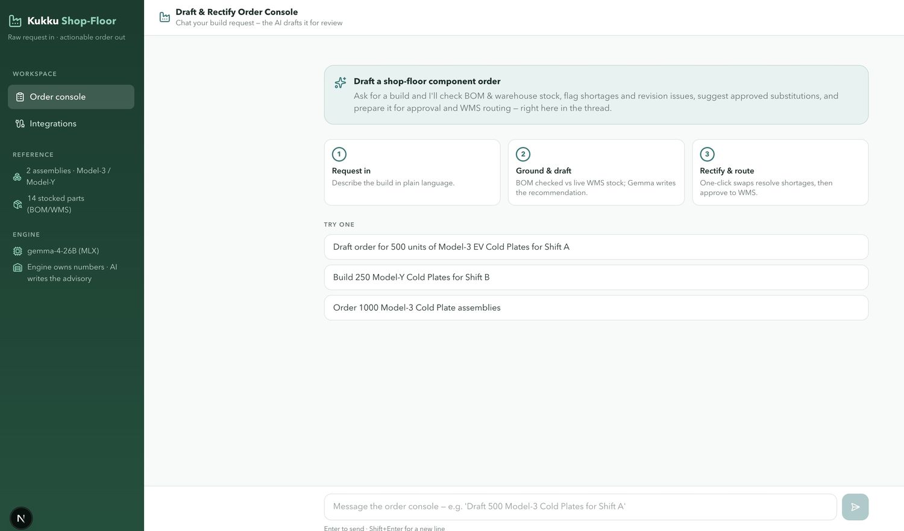Click the factory icon in the console header
This screenshot has width=904, height=531.
pyautogui.click(x=165, y=17)
